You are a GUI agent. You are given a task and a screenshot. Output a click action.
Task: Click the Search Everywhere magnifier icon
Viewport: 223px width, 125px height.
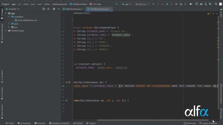pyautogui.click(x=216, y=4)
